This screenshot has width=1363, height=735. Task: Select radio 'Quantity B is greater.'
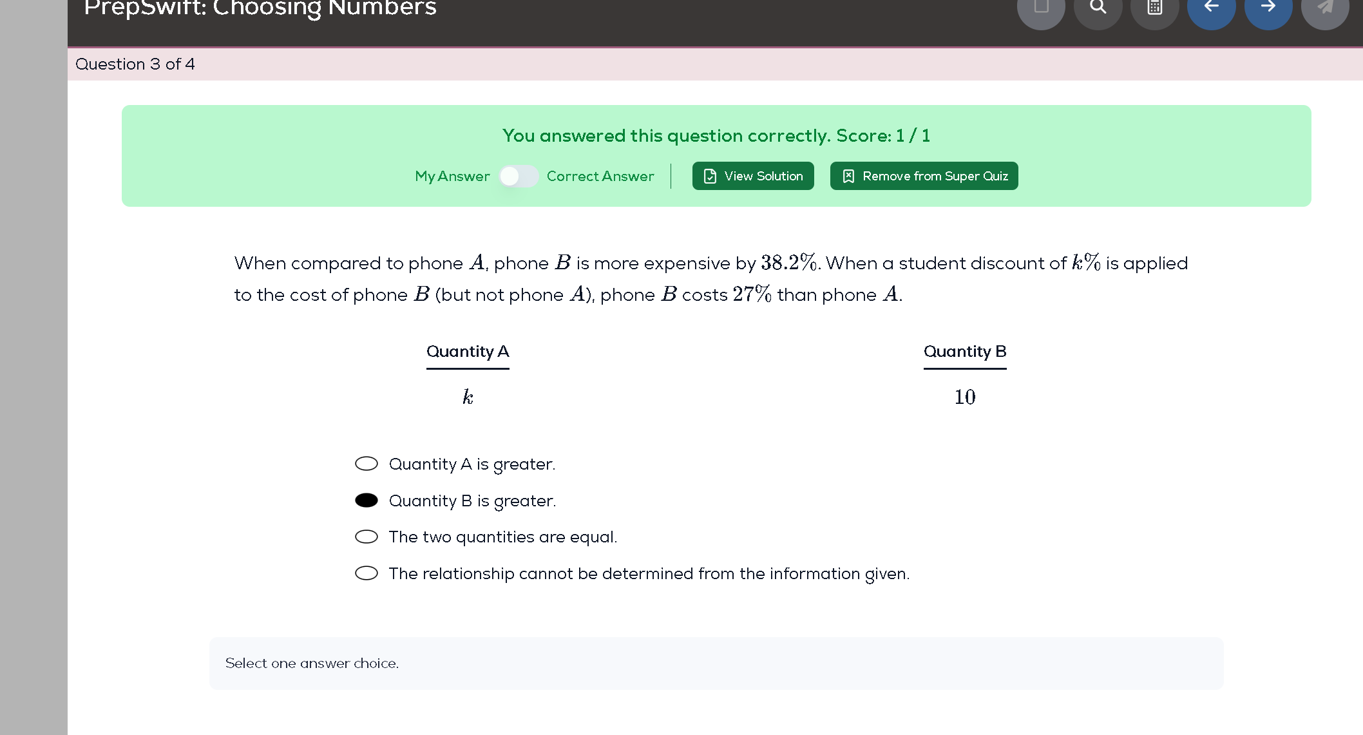[x=367, y=501]
